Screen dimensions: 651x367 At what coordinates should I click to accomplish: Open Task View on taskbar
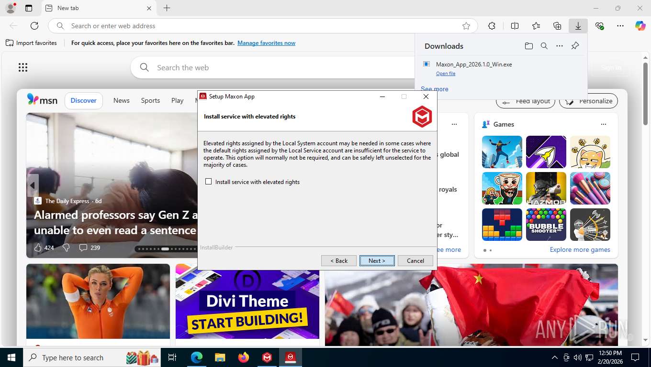click(172, 357)
